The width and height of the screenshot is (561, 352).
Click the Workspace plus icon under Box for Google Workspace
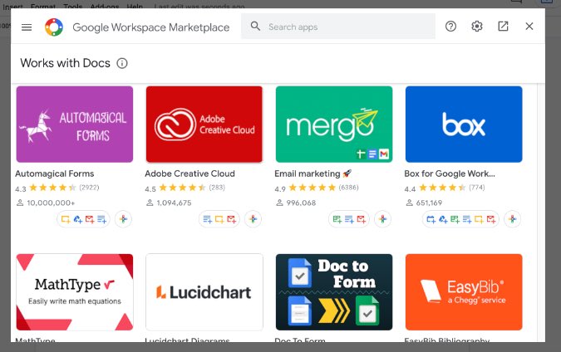(x=512, y=219)
